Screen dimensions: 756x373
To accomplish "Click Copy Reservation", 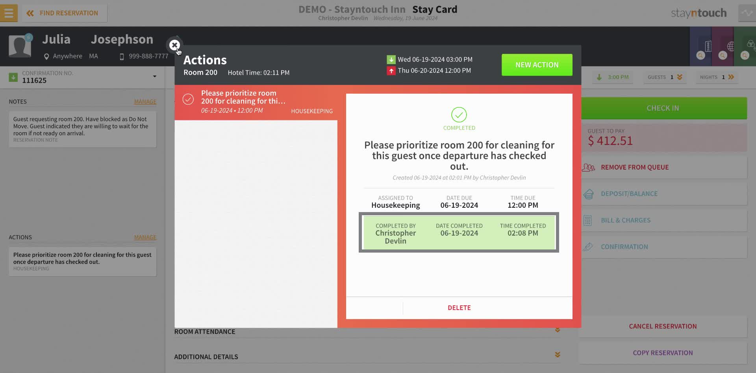I will (x=663, y=353).
